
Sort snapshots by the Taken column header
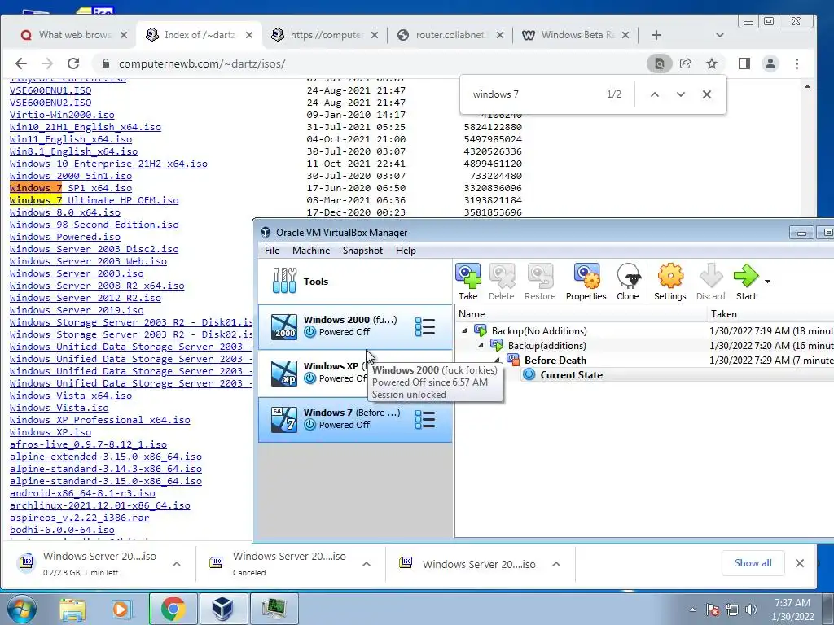point(770,314)
